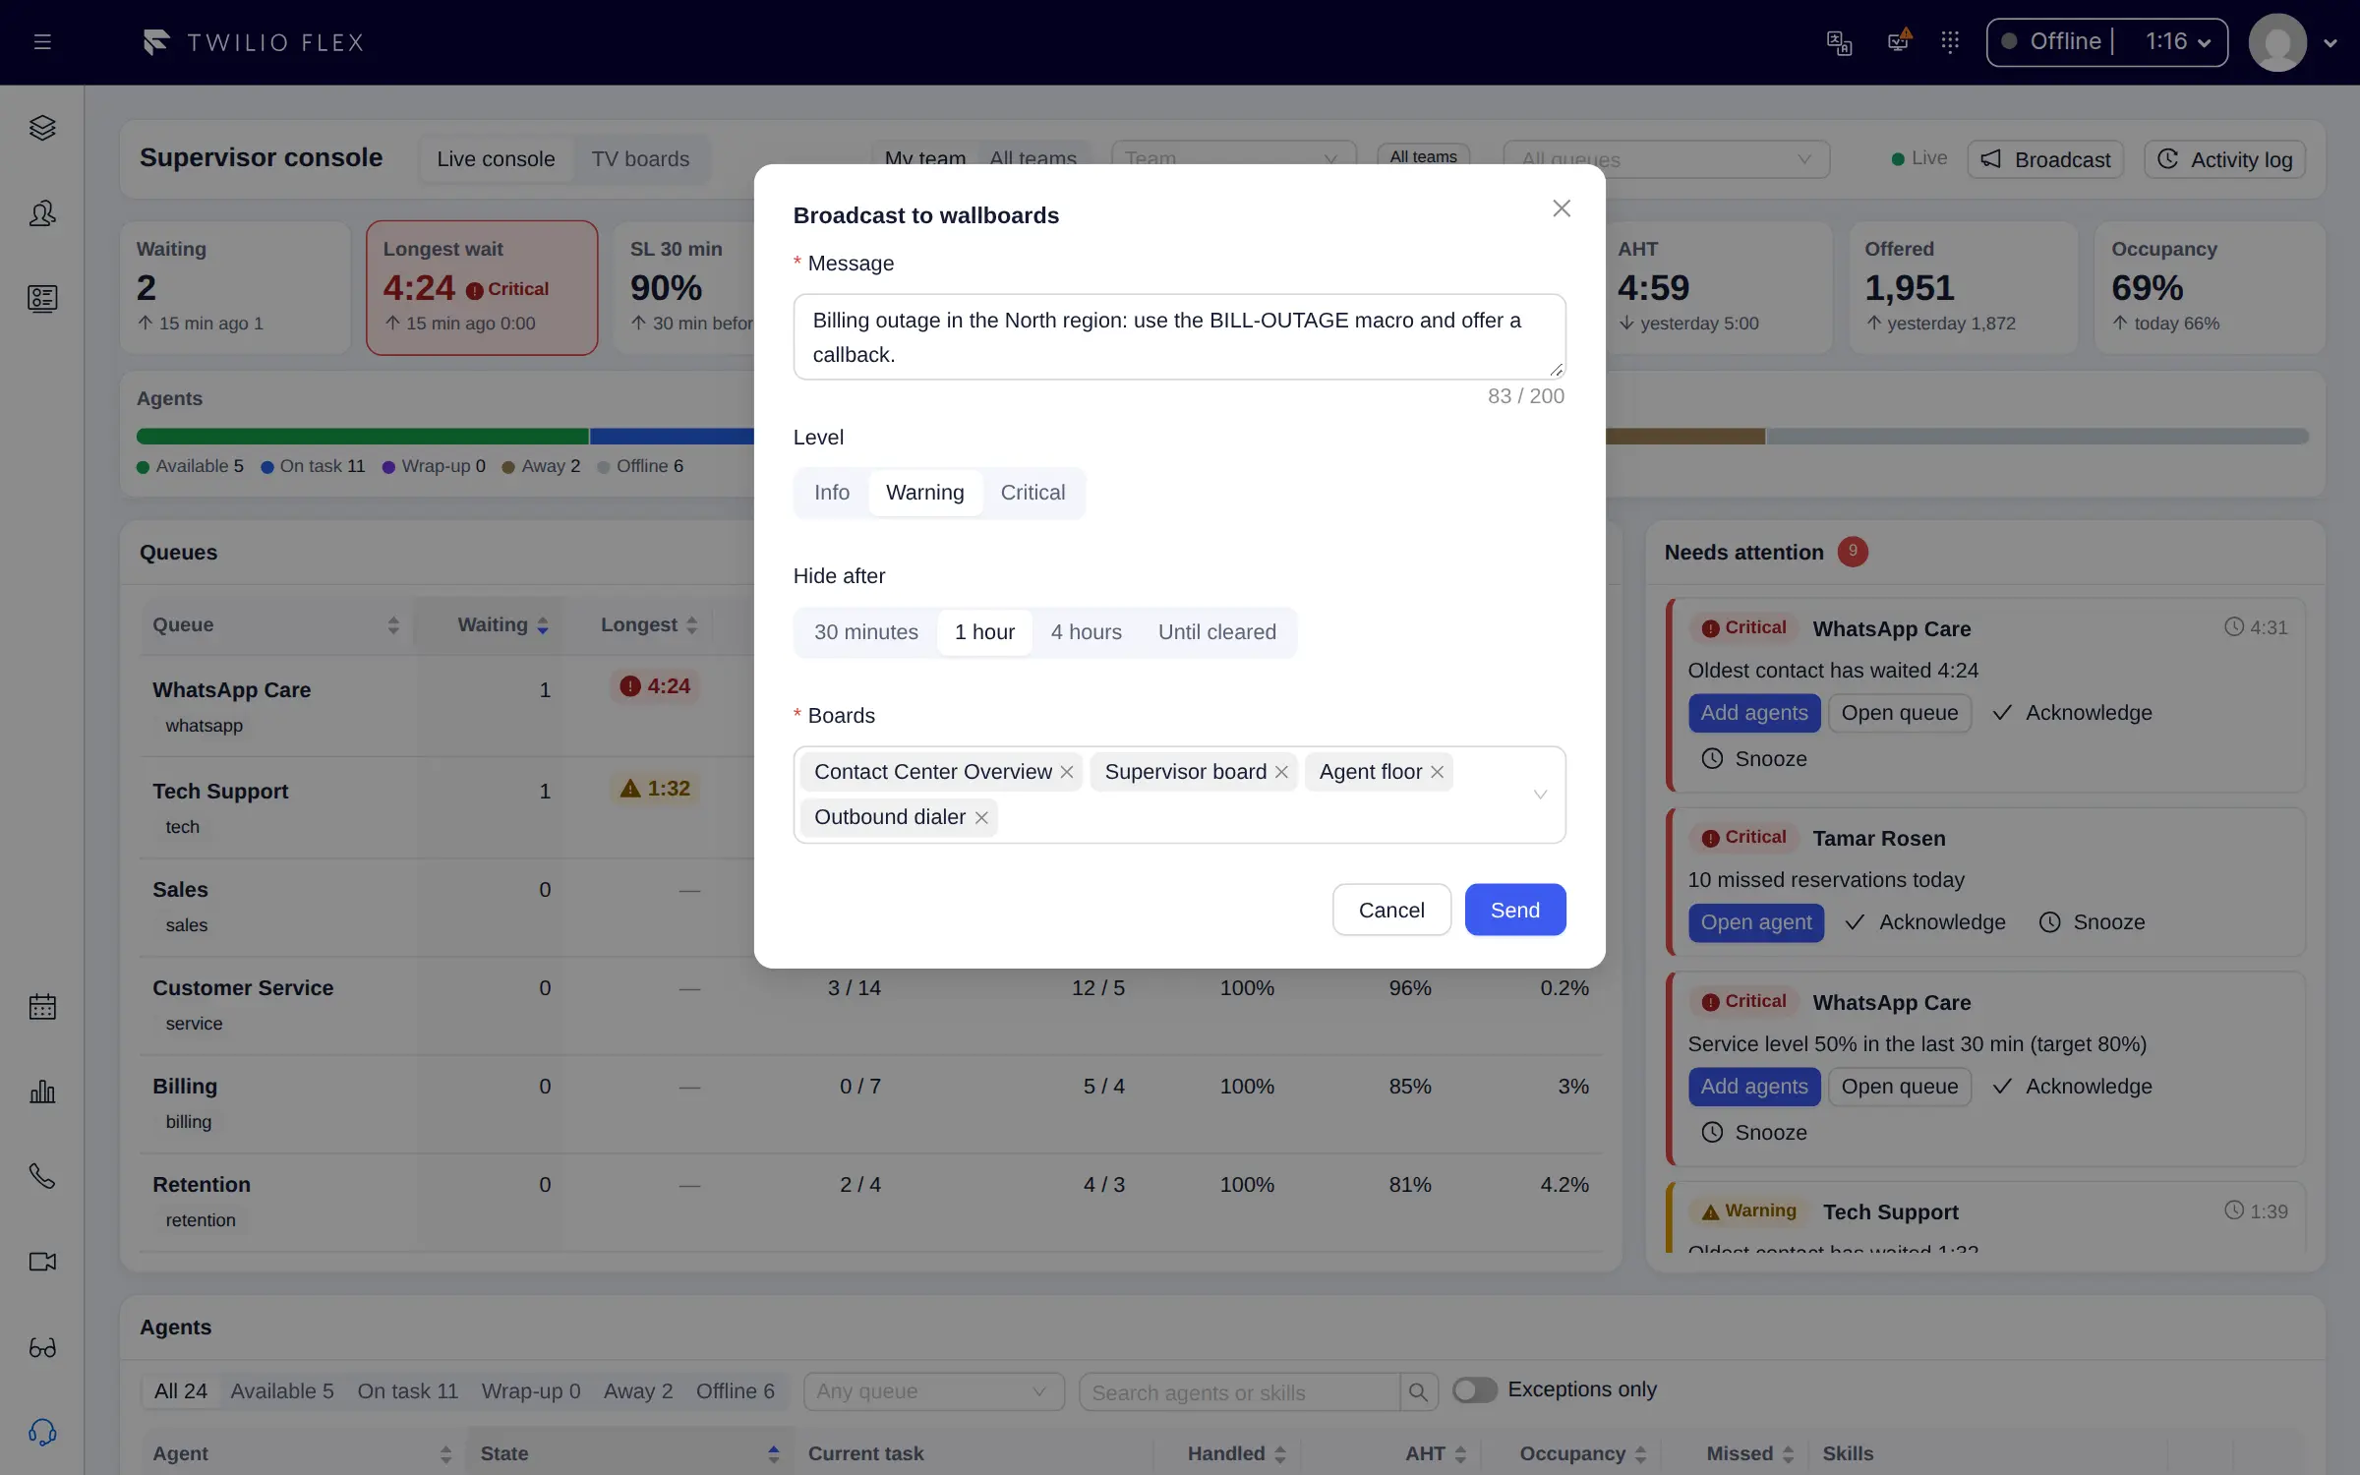Remove the Contact Center Overview board tag
Viewport: 2360px width, 1475px height.
pyautogui.click(x=1067, y=772)
